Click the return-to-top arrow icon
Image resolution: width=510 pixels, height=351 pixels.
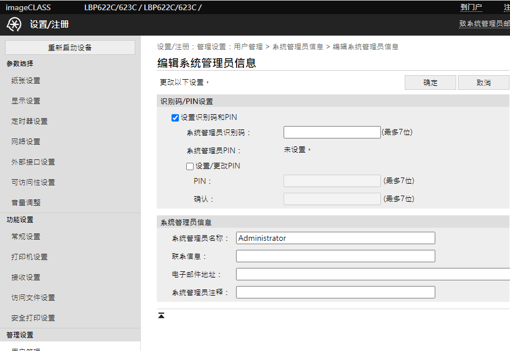pos(161,315)
